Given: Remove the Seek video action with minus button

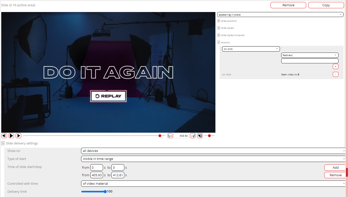Looking at the screenshot, I should [335, 74].
